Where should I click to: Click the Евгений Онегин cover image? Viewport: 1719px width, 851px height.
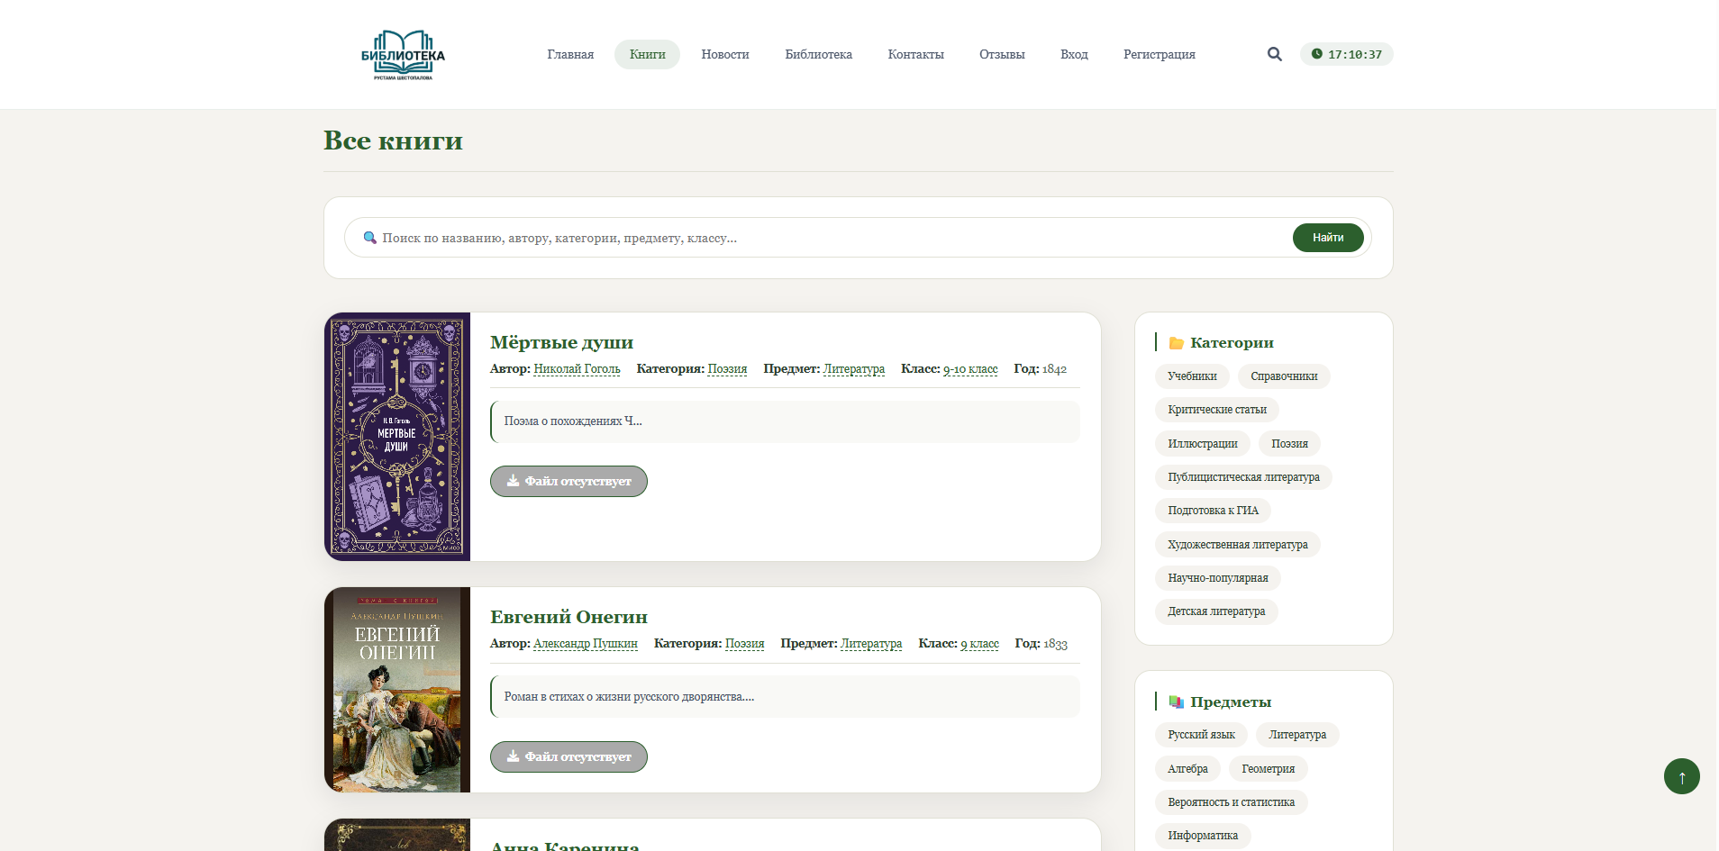(397, 690)
